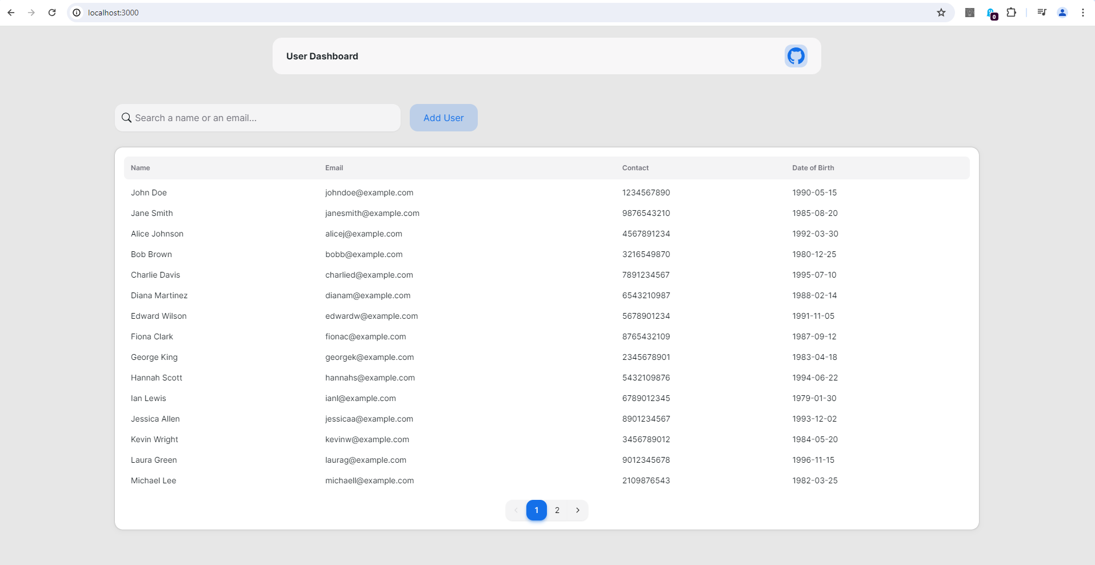Select the Laura Green name cell
This screenshot has width=1095, height=565.
point(154,460)
